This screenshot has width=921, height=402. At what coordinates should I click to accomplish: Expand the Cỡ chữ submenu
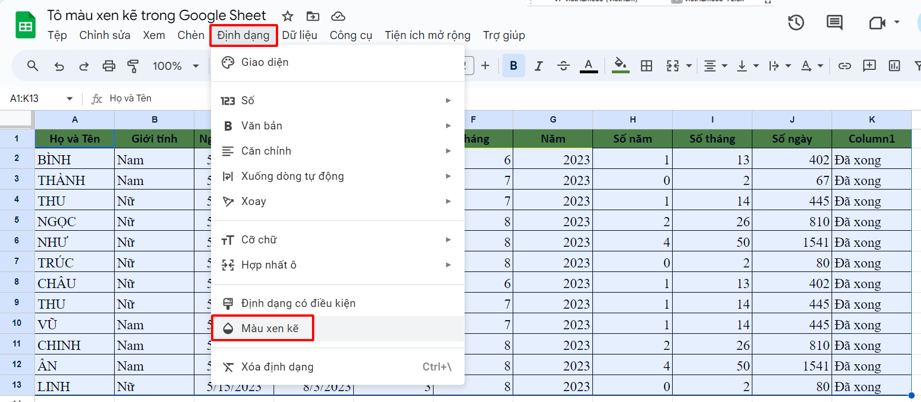tap(337, 240)
